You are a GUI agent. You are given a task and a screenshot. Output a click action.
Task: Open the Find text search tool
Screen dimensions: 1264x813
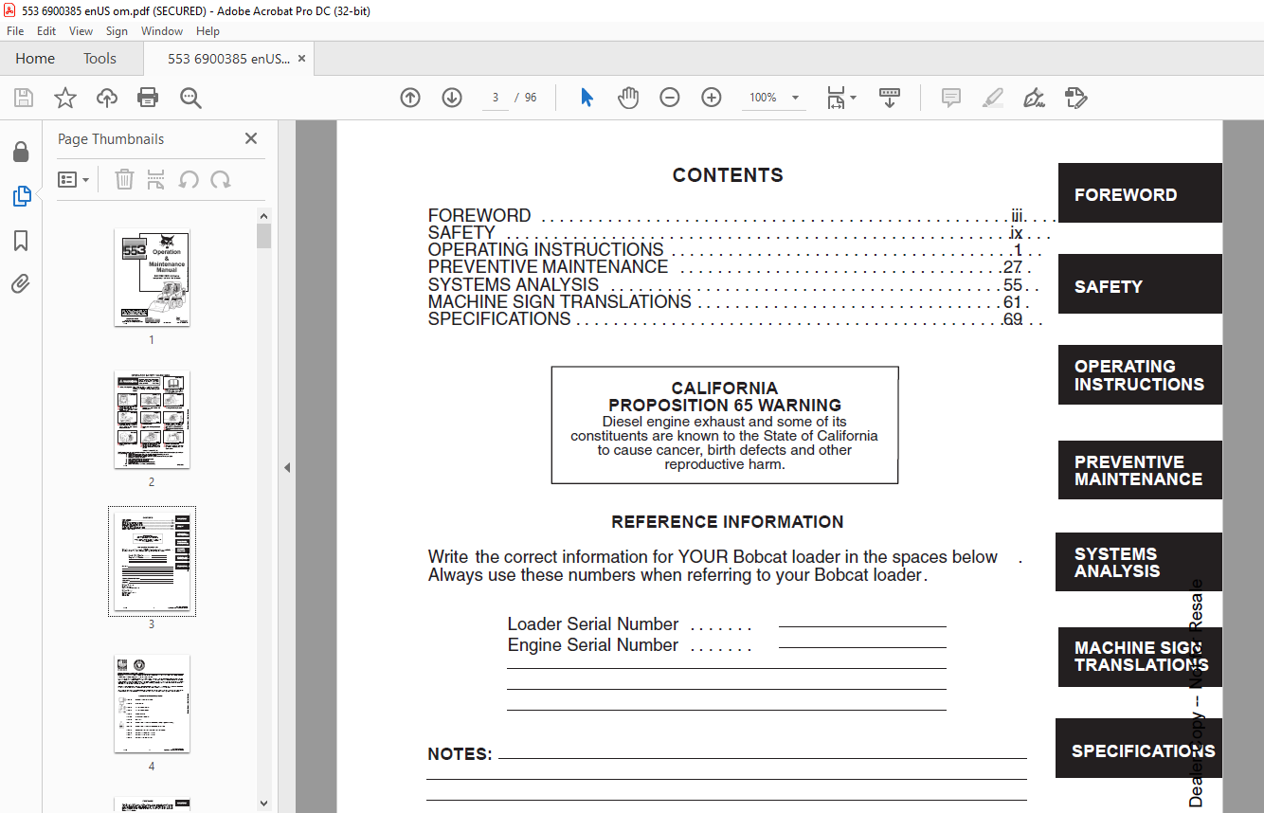[x=190, y=98]
